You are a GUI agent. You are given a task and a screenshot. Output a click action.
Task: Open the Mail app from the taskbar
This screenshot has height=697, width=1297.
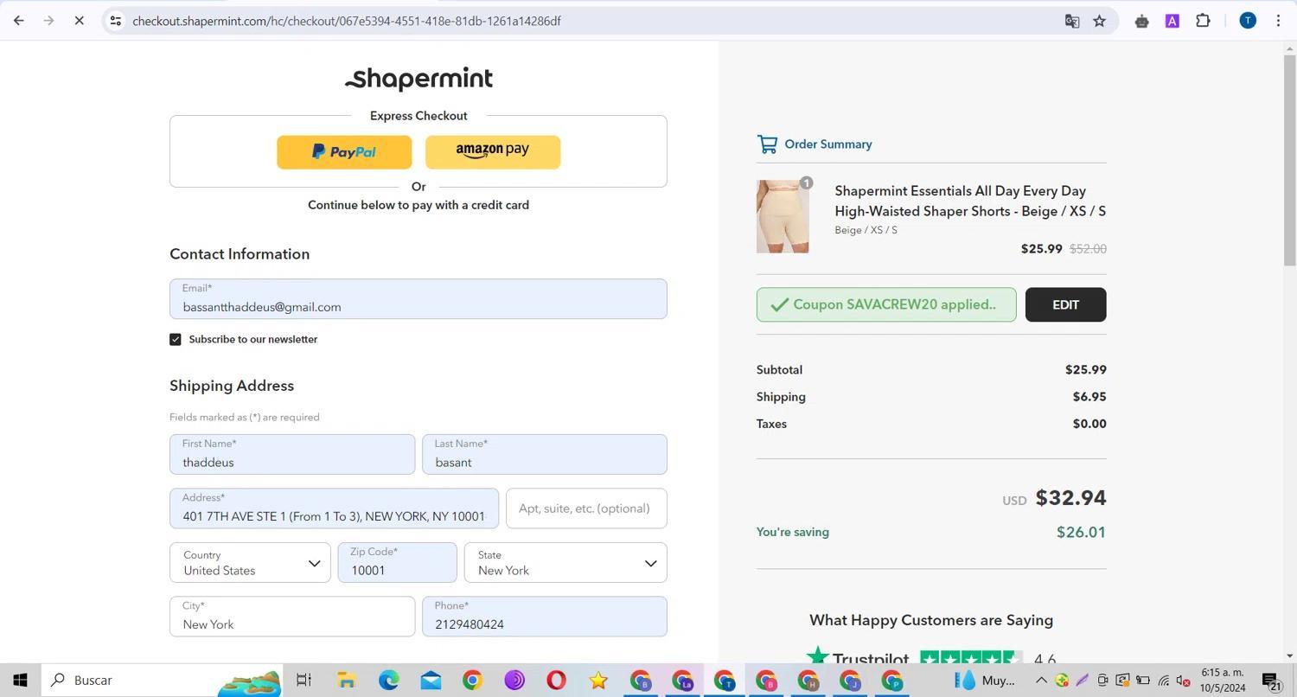[431, 681]
